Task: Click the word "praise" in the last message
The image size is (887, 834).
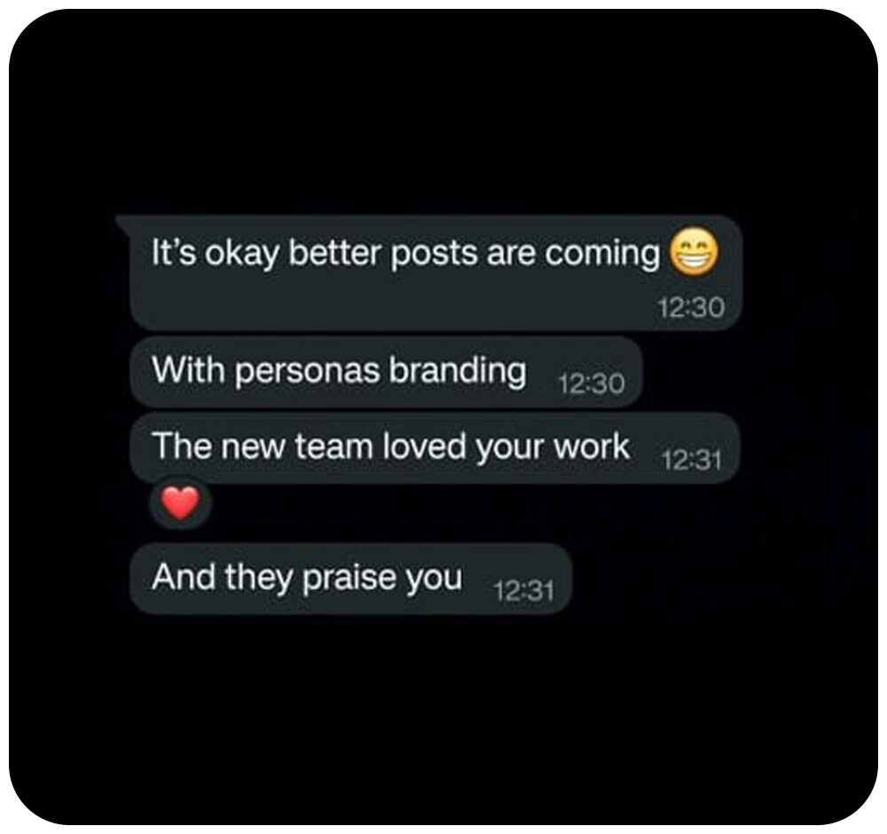Action: point(349,578)
